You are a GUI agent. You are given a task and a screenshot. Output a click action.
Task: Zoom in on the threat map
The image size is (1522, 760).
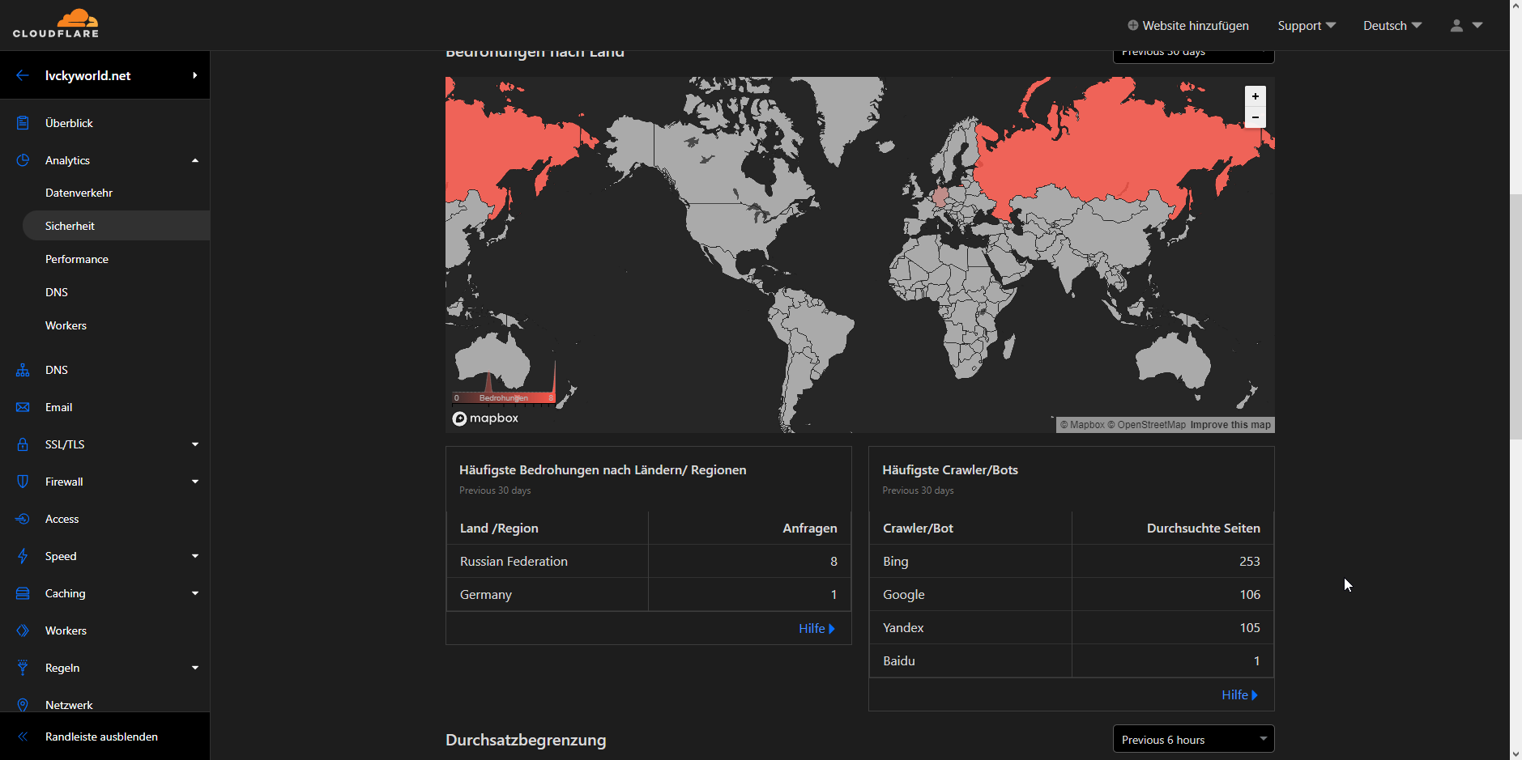[1255, 96]
